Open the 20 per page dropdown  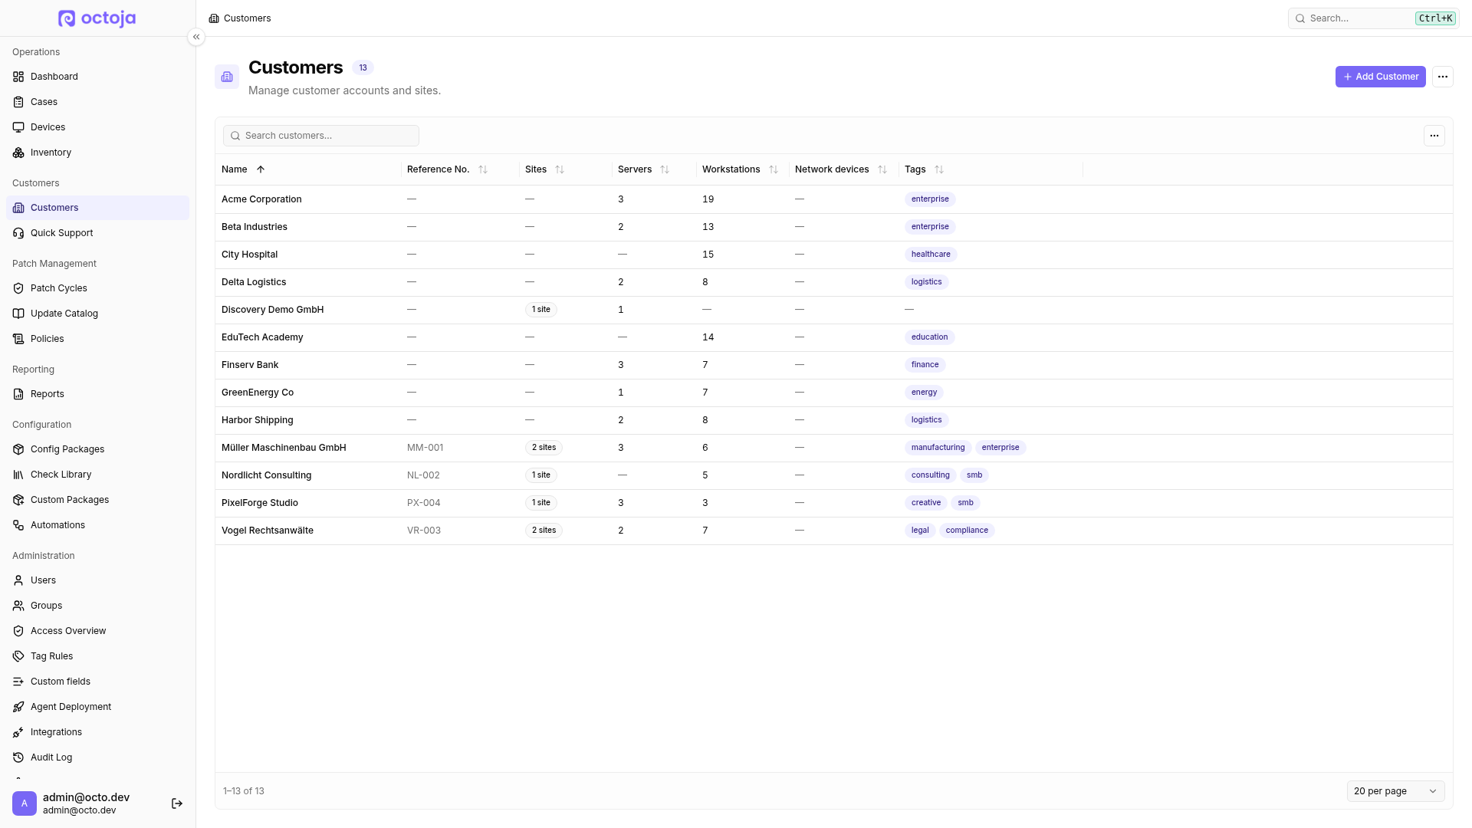click(x=1395, y=791)
